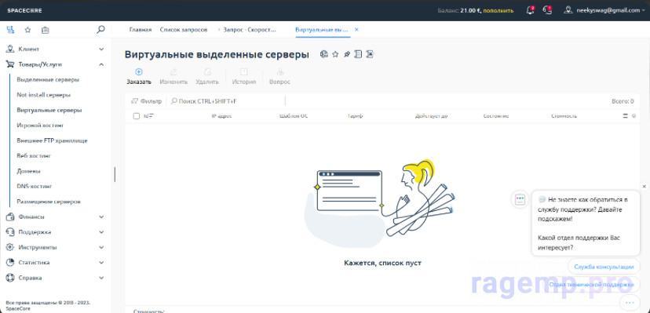650x313 pixels.
Task: Open the neekyswag@gmail.com account dropdown
Action: [610, 11]
